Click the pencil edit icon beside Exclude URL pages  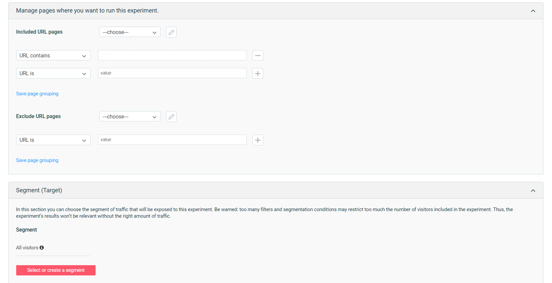click(x=171, y=117)
